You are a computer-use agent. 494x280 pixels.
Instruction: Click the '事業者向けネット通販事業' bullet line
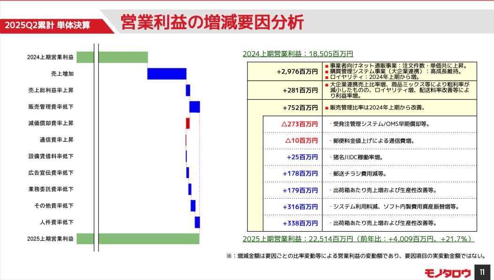click(x=398, y=66)
